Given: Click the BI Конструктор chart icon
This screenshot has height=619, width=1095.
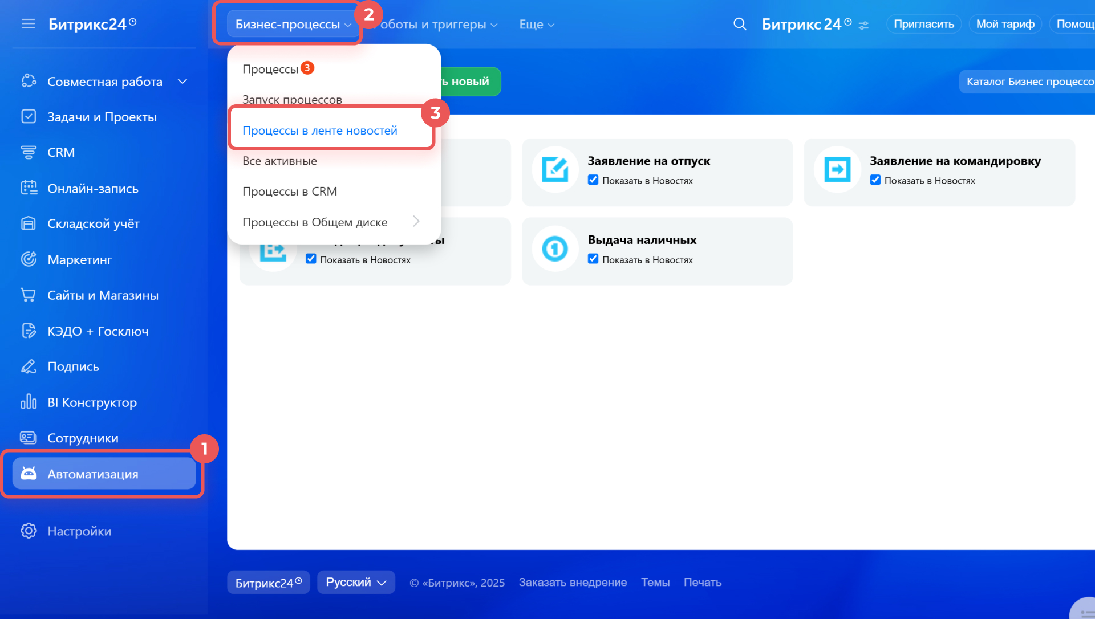Looking at the screenshot, I should 29,402.
